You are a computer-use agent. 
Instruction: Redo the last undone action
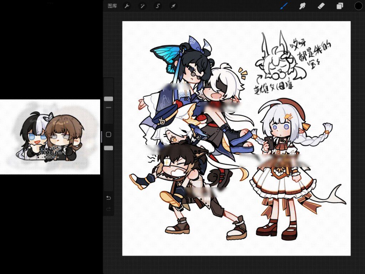(108, 209)
